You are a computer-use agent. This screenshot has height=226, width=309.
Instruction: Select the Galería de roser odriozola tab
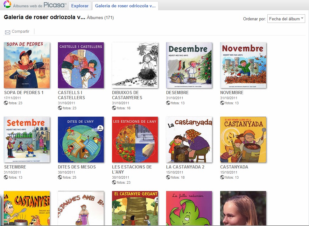coord(125,6)
